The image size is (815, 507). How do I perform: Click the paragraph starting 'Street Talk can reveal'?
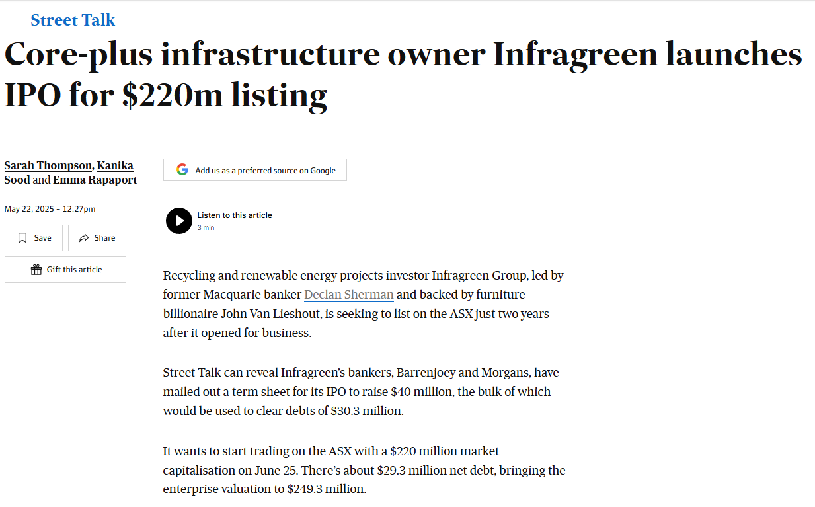[361, 391]
